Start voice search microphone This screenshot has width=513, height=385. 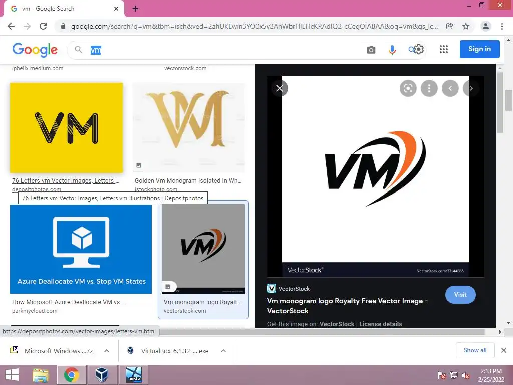pyautogui.click(x=392, y=50)
